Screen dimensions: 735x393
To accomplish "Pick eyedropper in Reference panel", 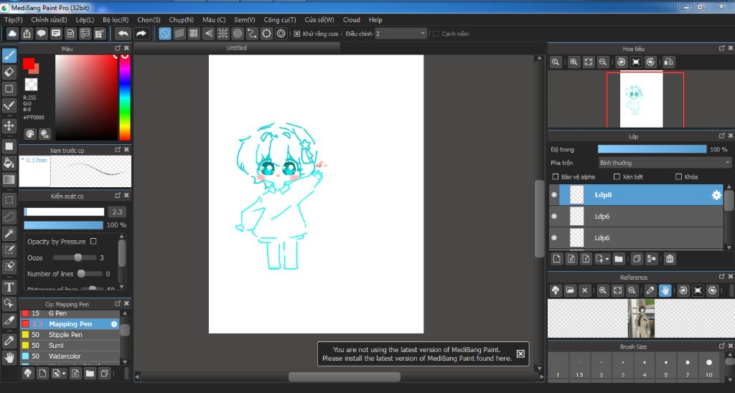I will tap(650, 290).
